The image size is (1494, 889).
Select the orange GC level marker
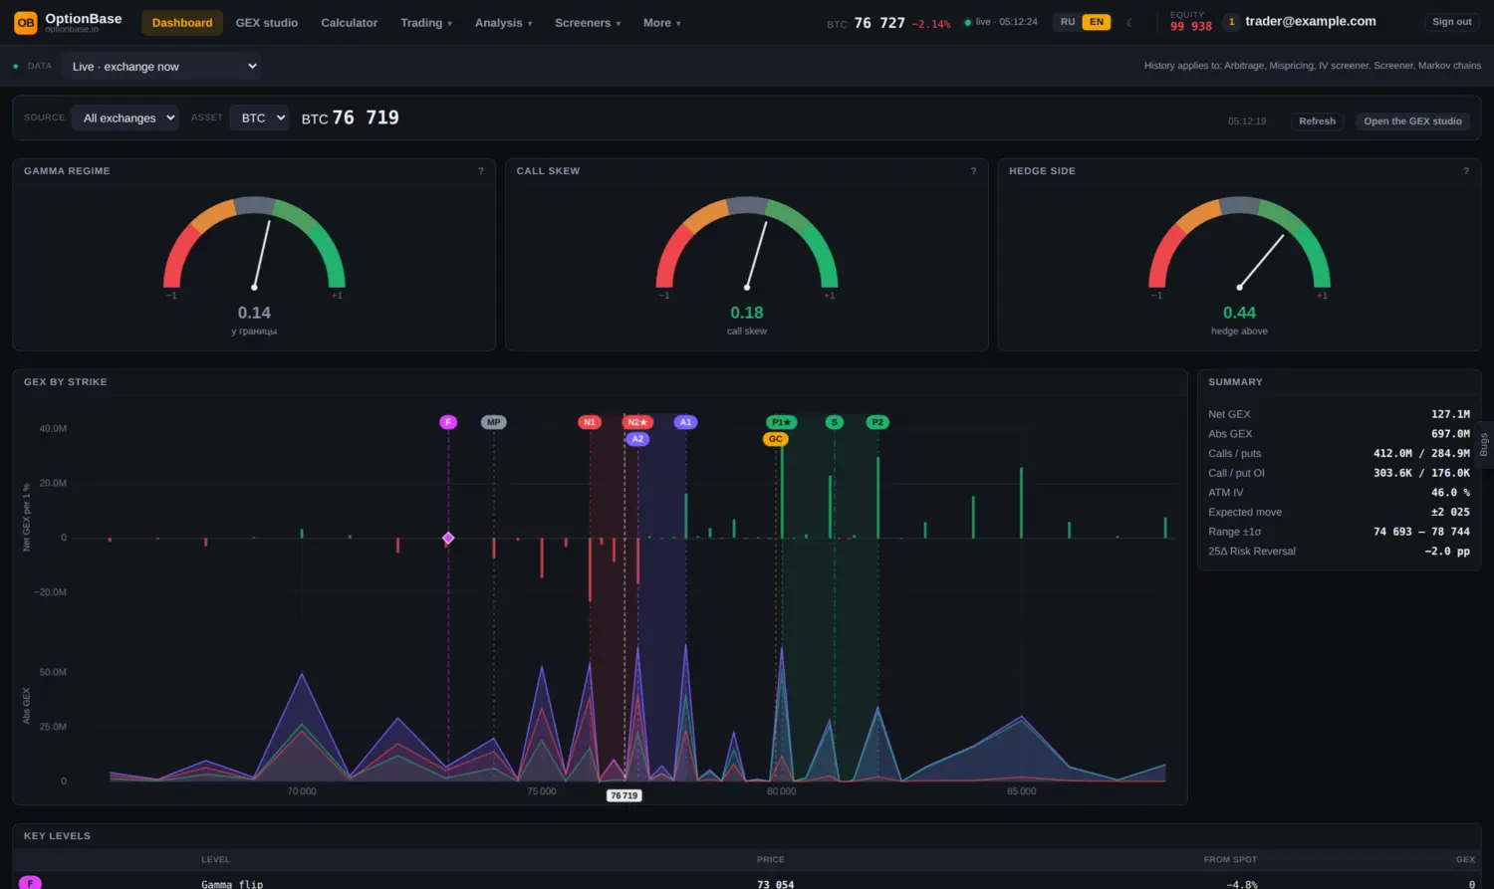point(776,439)
